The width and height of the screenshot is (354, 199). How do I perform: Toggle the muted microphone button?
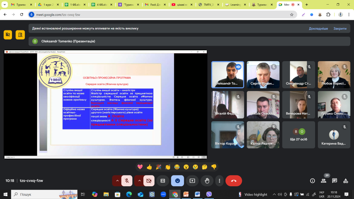pyautogui.click(x=127, y=181)
